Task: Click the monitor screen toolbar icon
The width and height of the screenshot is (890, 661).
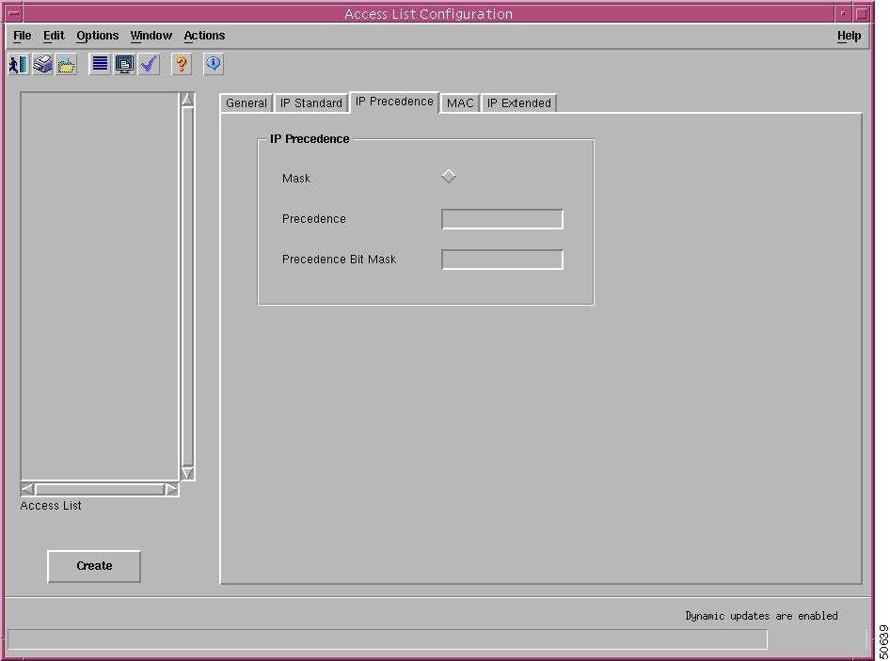Action: coord(124,64)
